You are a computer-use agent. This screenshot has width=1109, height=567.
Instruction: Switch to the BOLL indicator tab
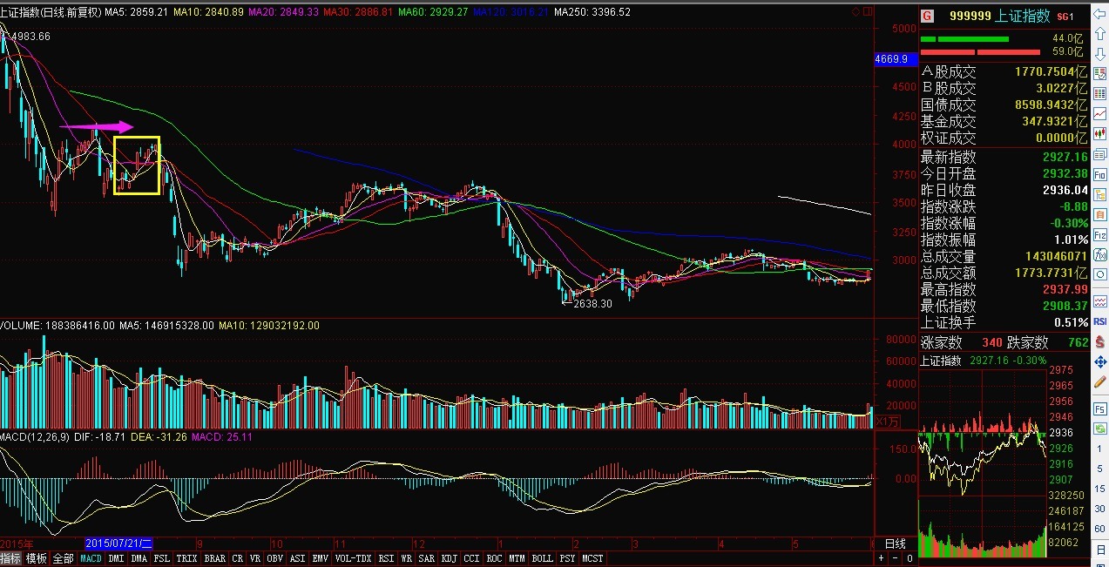click(x=543, y=558)
